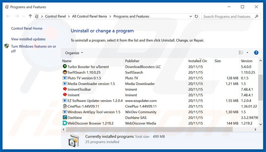Select WebDiscover Browser 1.219.2 entry
This screenshot has width=266, height=152.
point(91,123)
